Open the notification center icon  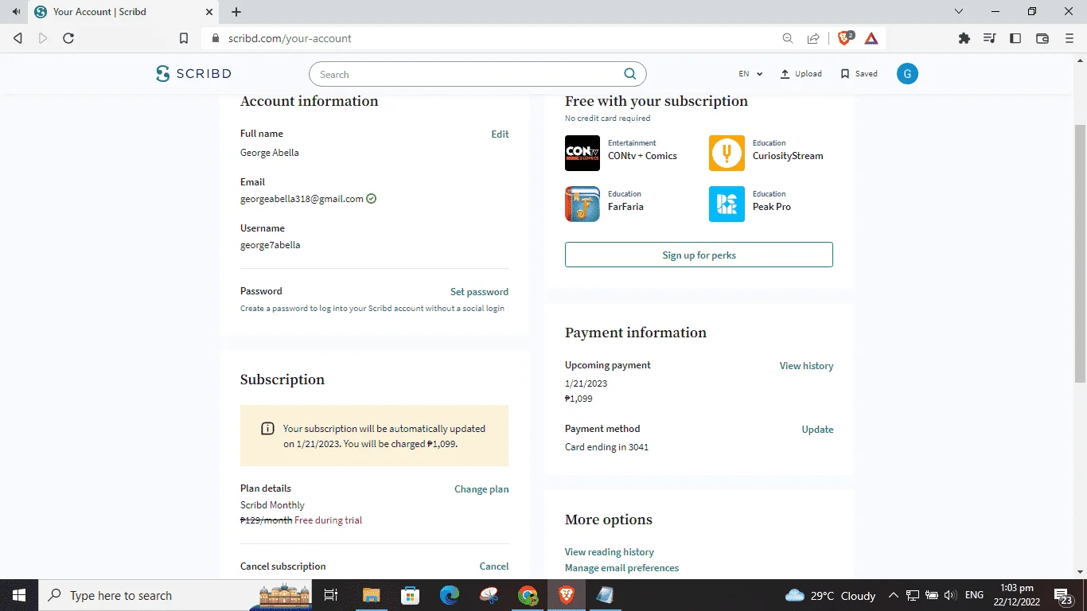click(x=1064, y=595)
